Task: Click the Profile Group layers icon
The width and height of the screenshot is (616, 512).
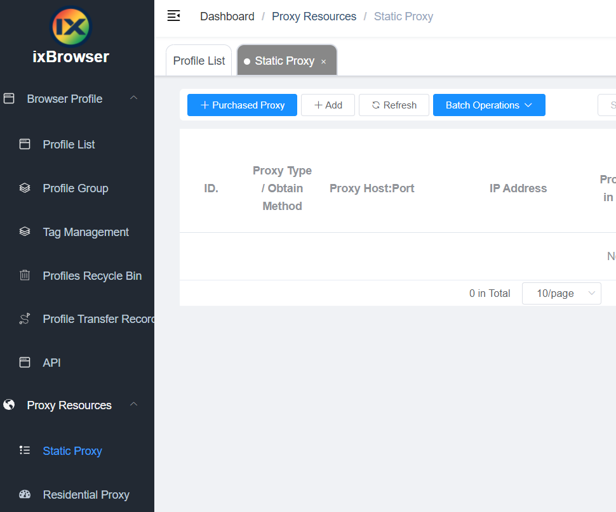Action: pyautogui.click(x=25, y=188)
